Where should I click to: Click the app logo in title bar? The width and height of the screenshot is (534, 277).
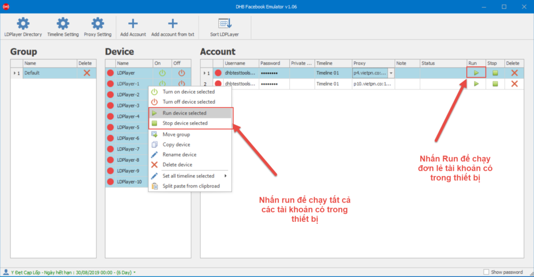tap(6, 6)
